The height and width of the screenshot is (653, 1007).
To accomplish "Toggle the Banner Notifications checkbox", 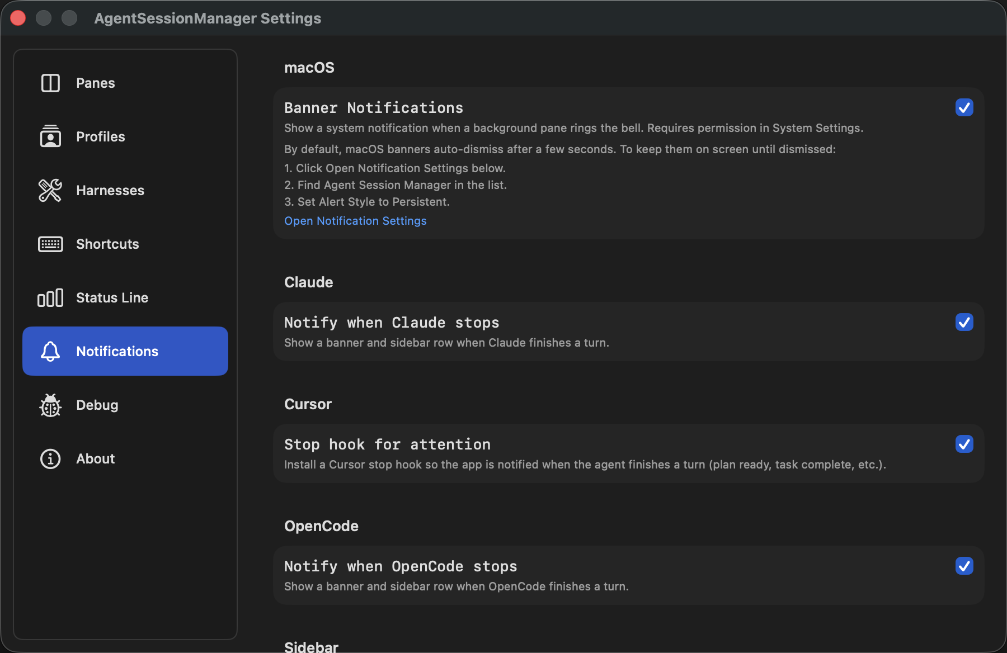I will 964,107.
